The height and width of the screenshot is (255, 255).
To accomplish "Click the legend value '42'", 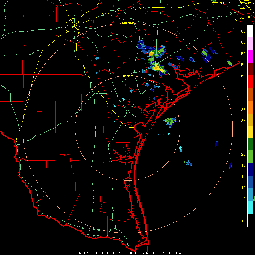I will (x=243, y=98).
